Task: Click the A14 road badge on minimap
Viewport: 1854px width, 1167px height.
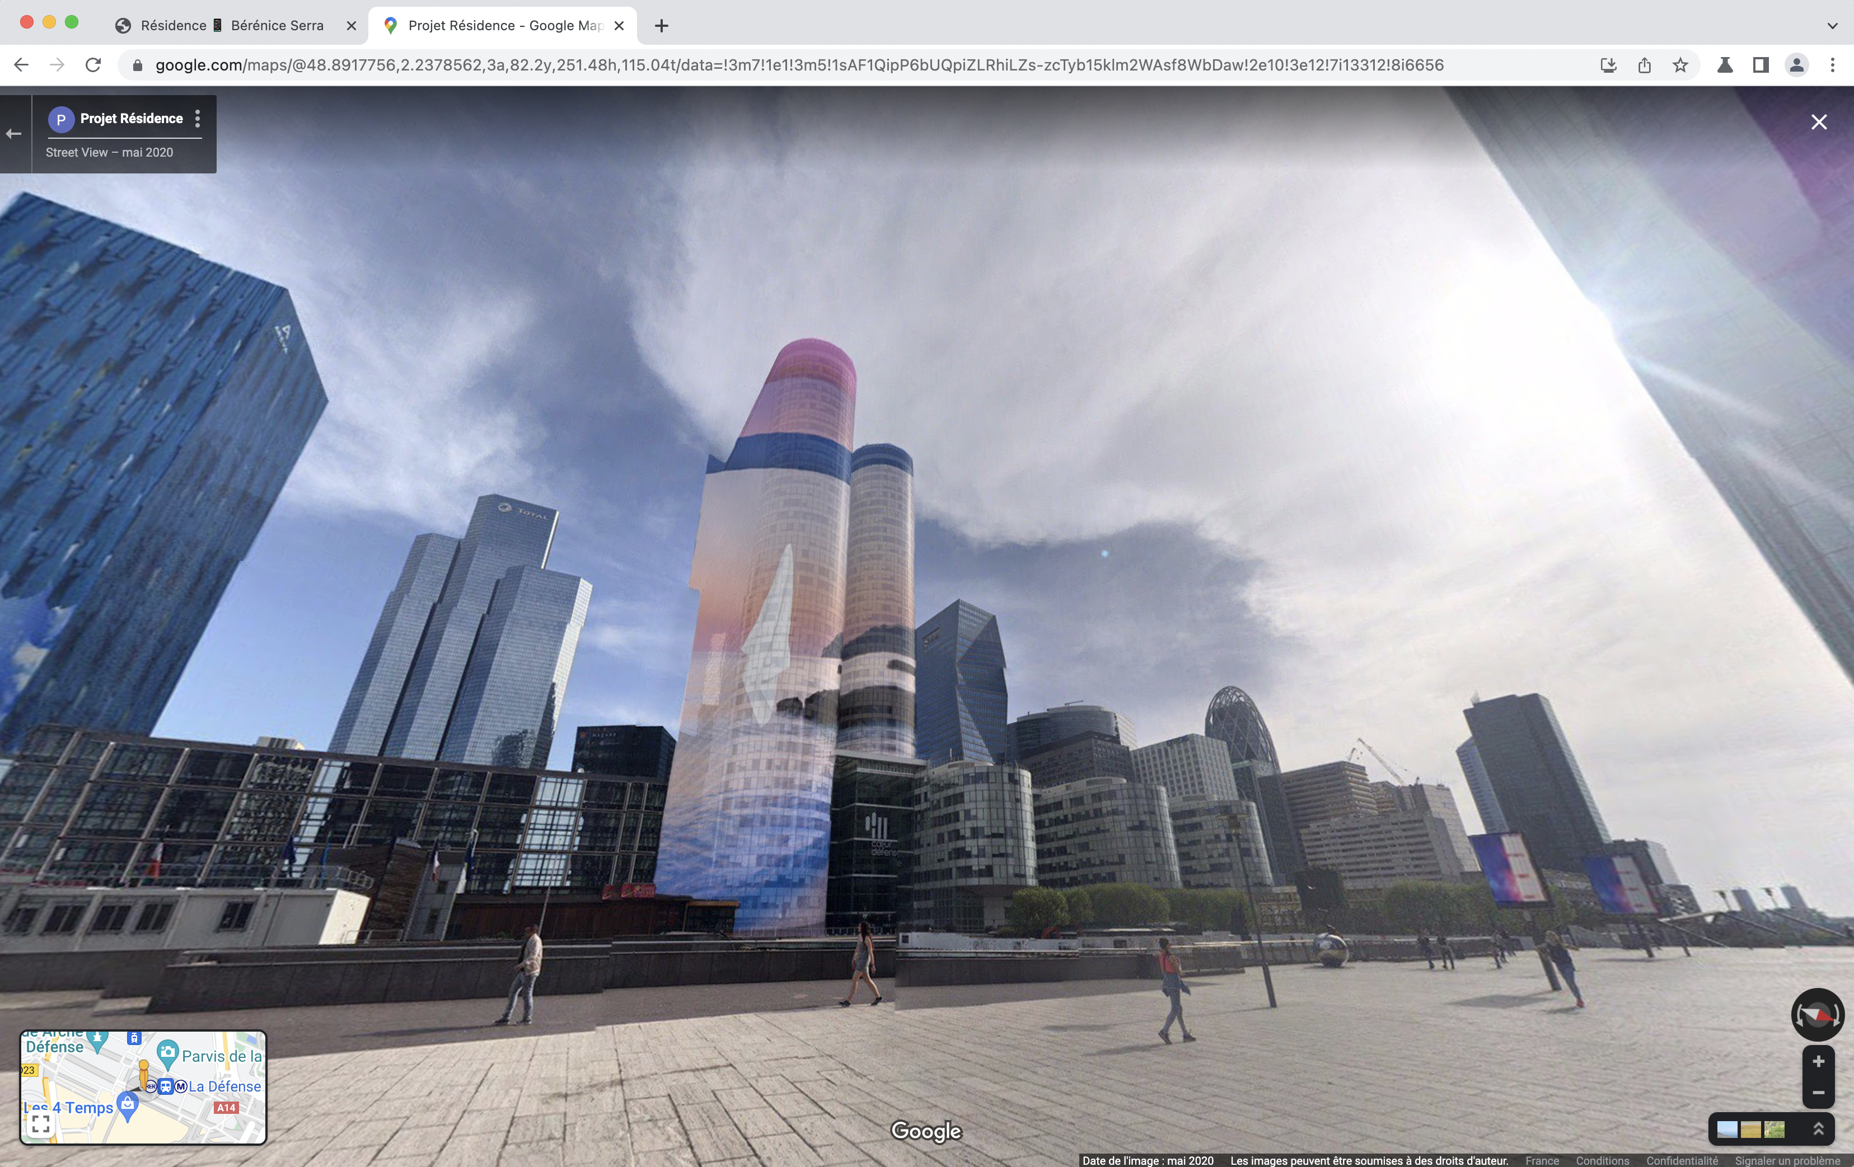Action: [x=226, y=1108]
